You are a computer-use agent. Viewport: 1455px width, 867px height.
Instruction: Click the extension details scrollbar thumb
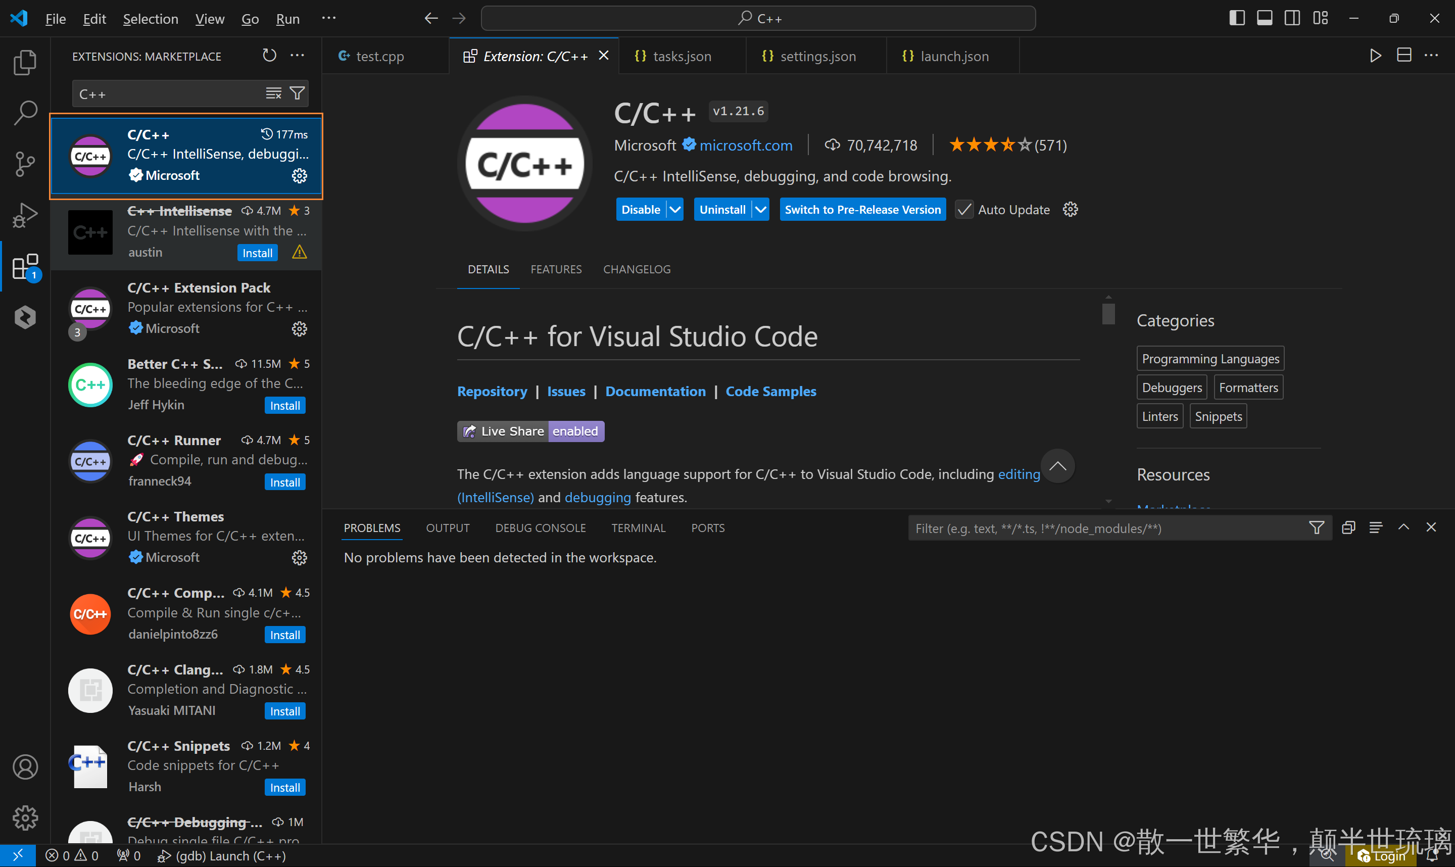pyautogui.click(x=1108, y=313)
